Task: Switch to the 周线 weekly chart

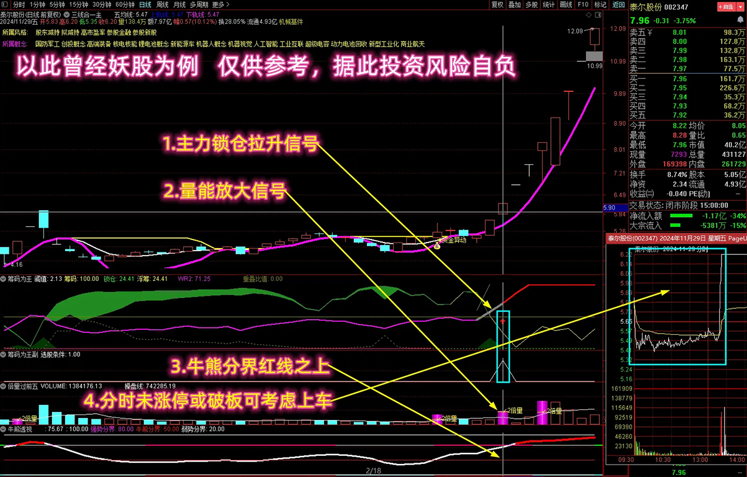Action: point(162,4)
